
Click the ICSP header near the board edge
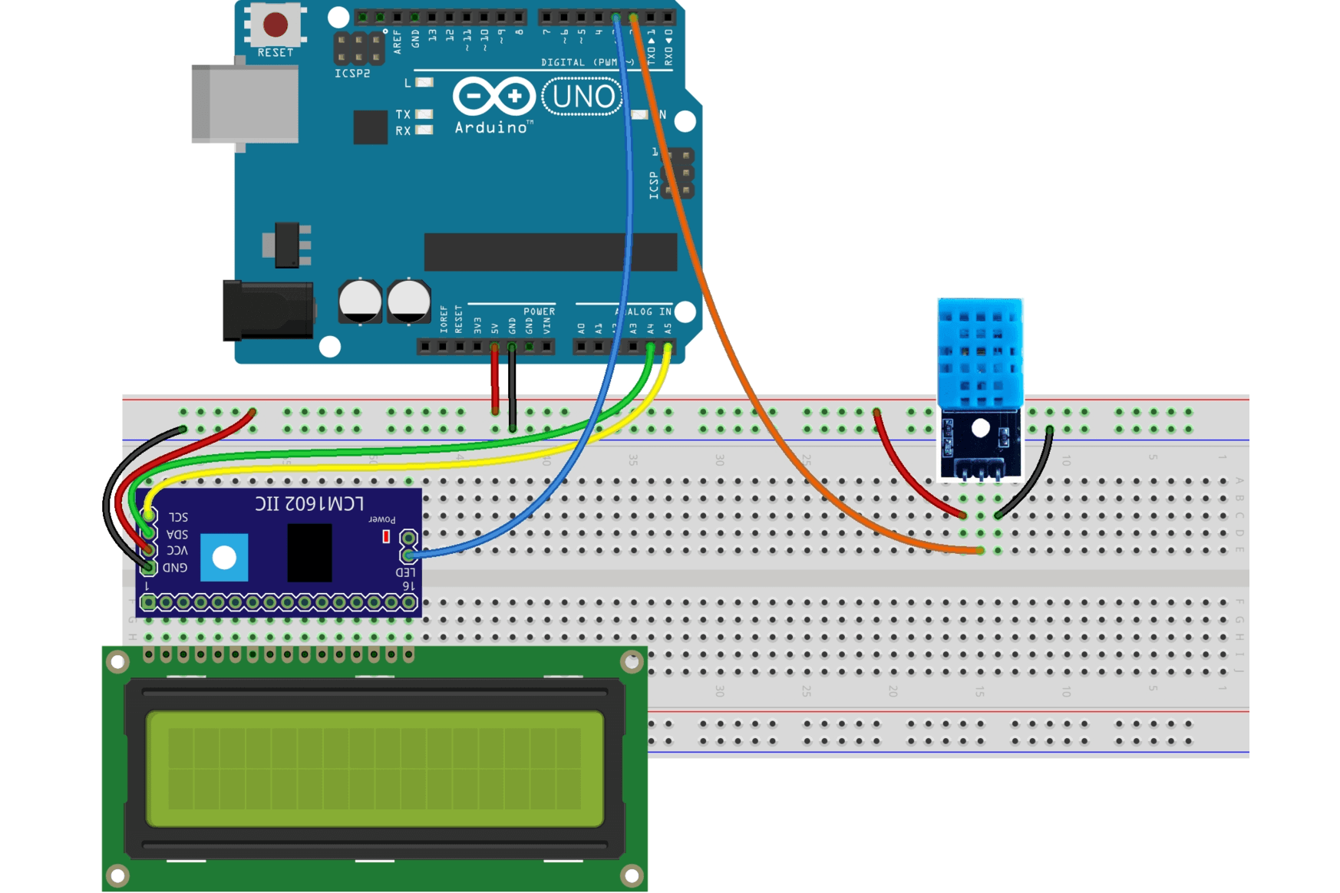(678, 173)
